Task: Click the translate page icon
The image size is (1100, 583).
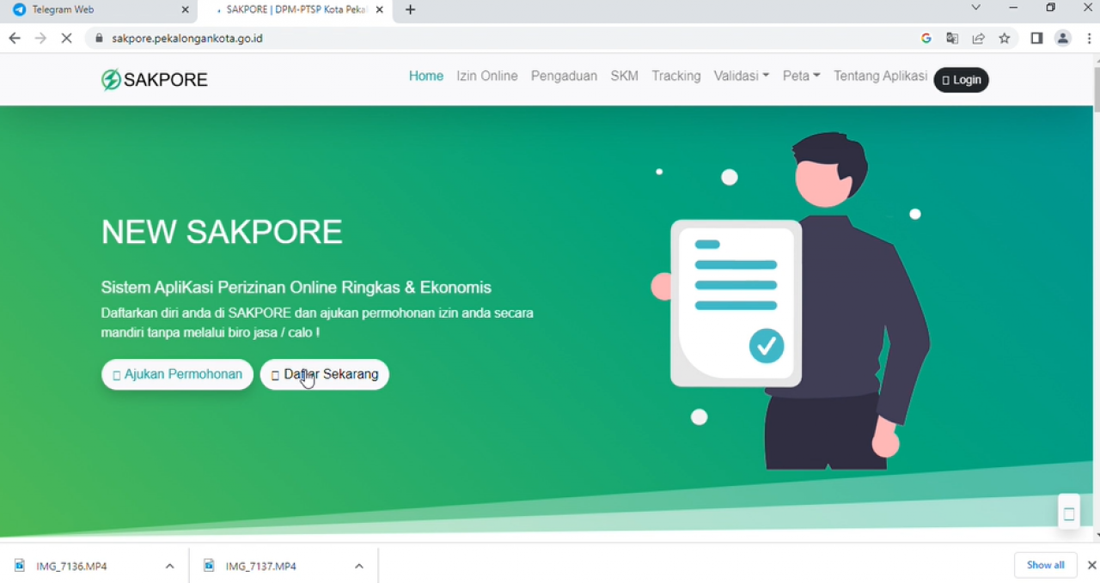Action: click(952, 38)
